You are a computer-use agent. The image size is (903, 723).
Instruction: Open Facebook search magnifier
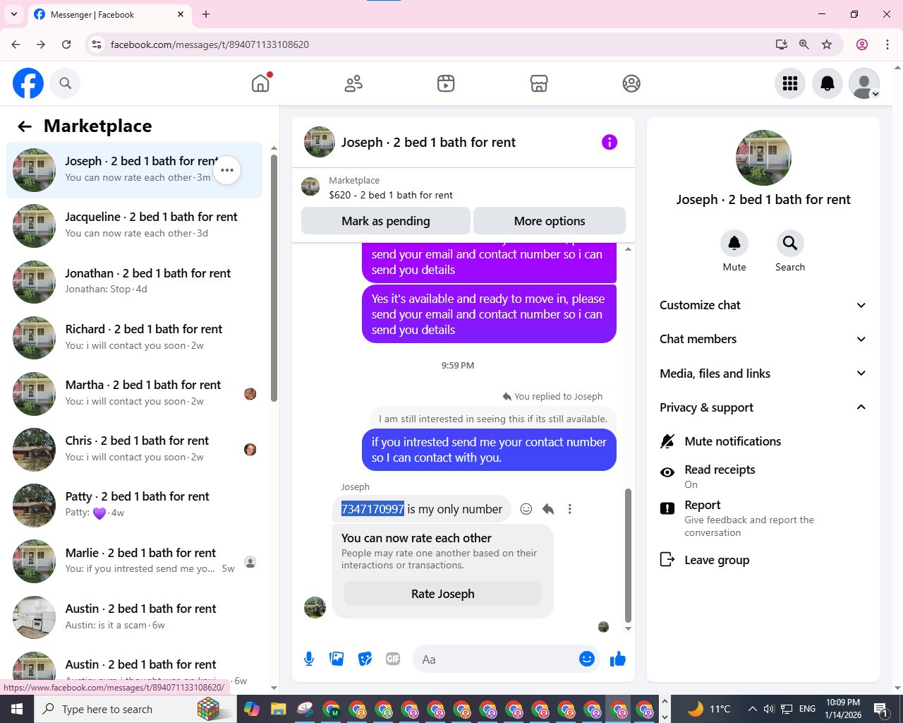[x=65, y=83]
